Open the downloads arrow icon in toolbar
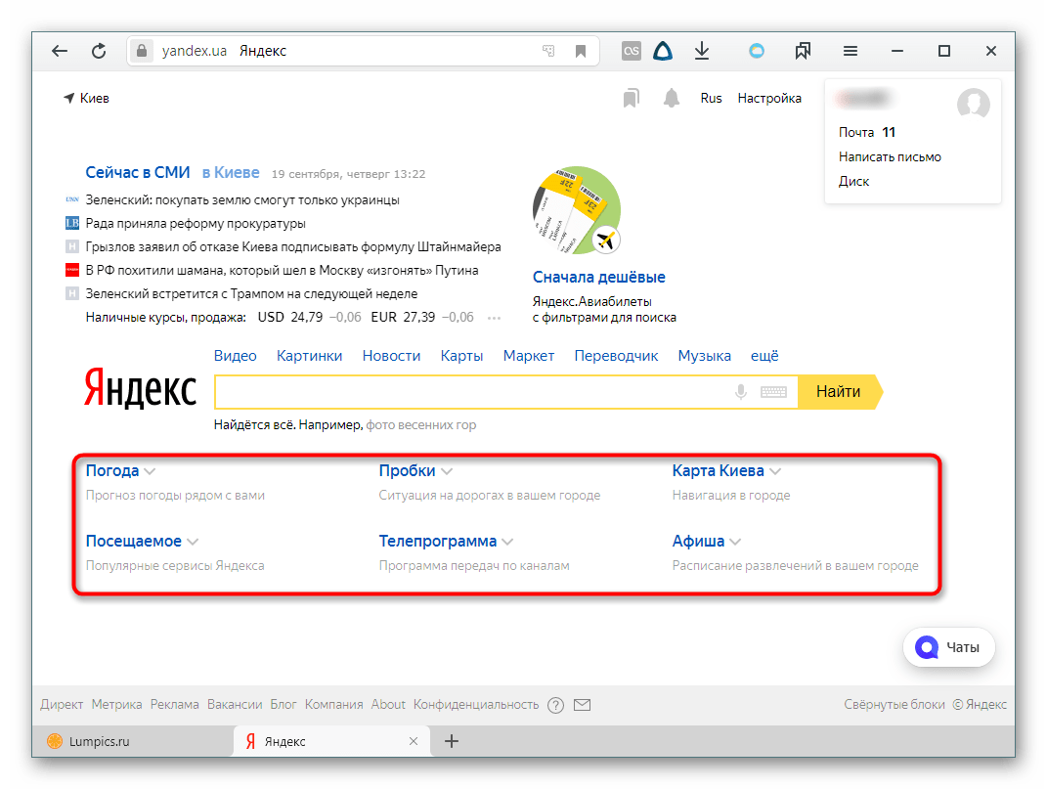Viewport: 1047px width, 789px height. click(702, 52)
